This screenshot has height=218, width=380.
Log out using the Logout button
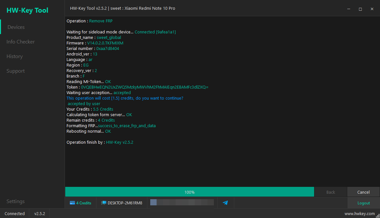coord(363,203)
